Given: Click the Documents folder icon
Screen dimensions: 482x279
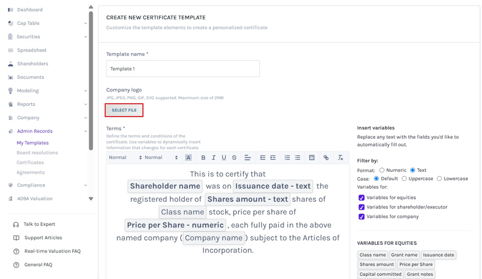Looking at the screenshot, I should click(10, 77).
